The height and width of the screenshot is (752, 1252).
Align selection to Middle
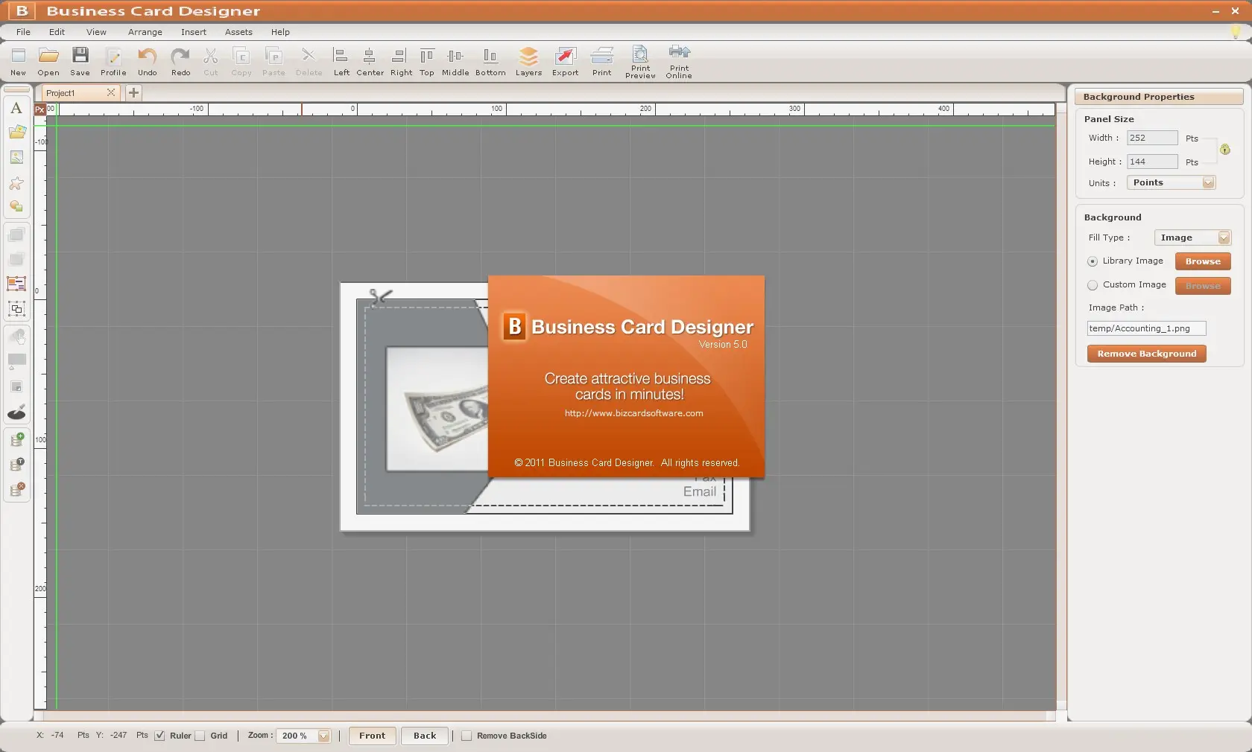pos(455,61)
